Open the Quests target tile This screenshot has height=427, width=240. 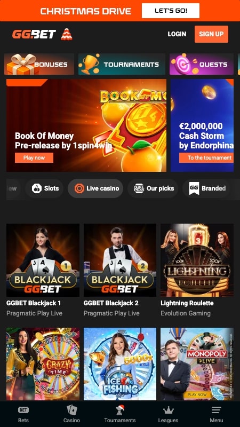(x=202, y=64)
